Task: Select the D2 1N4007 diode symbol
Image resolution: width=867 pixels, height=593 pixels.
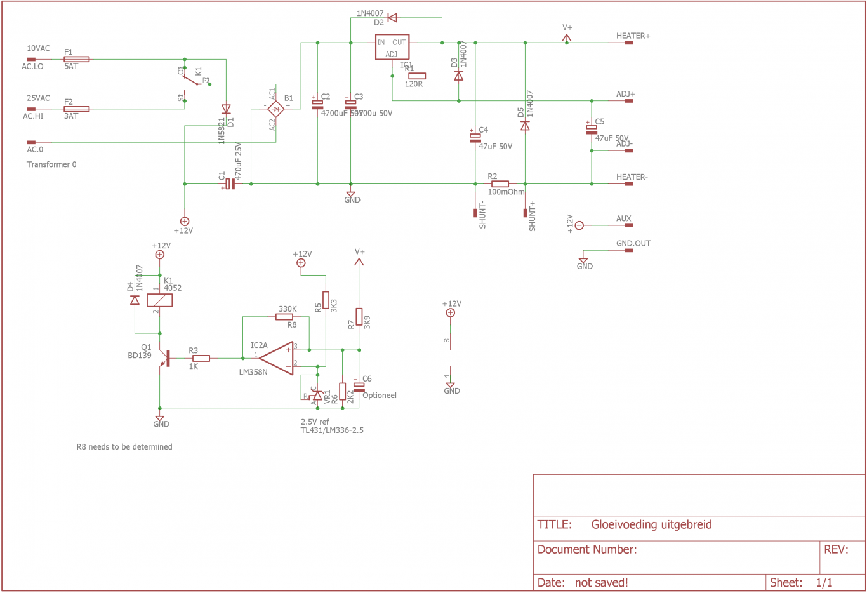Action: 392,18
